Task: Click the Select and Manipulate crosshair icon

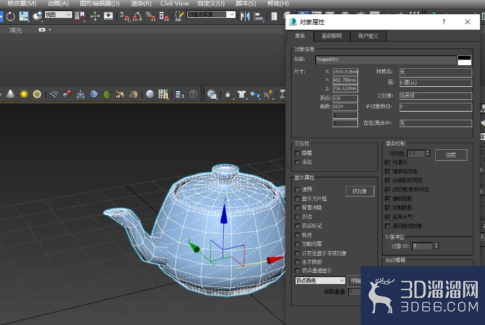Action: tap(95, 16)
